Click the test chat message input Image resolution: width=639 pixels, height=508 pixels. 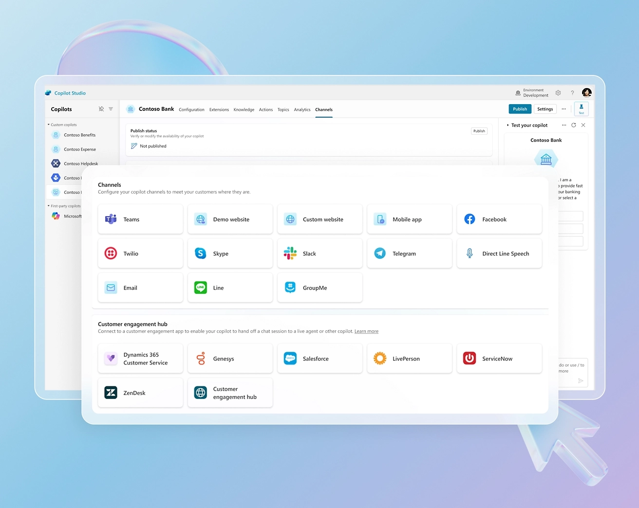click(x=572, y=372)
